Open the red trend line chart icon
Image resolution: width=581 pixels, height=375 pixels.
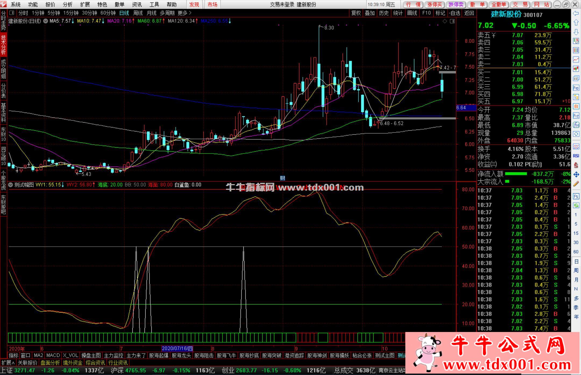coord(576,60)
